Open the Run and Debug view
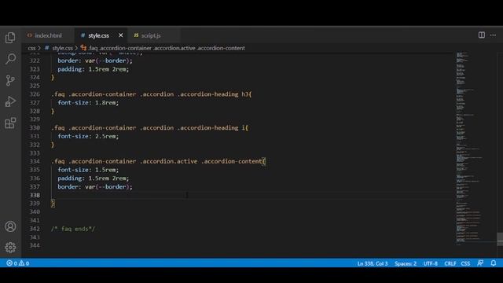 [10, 101]
